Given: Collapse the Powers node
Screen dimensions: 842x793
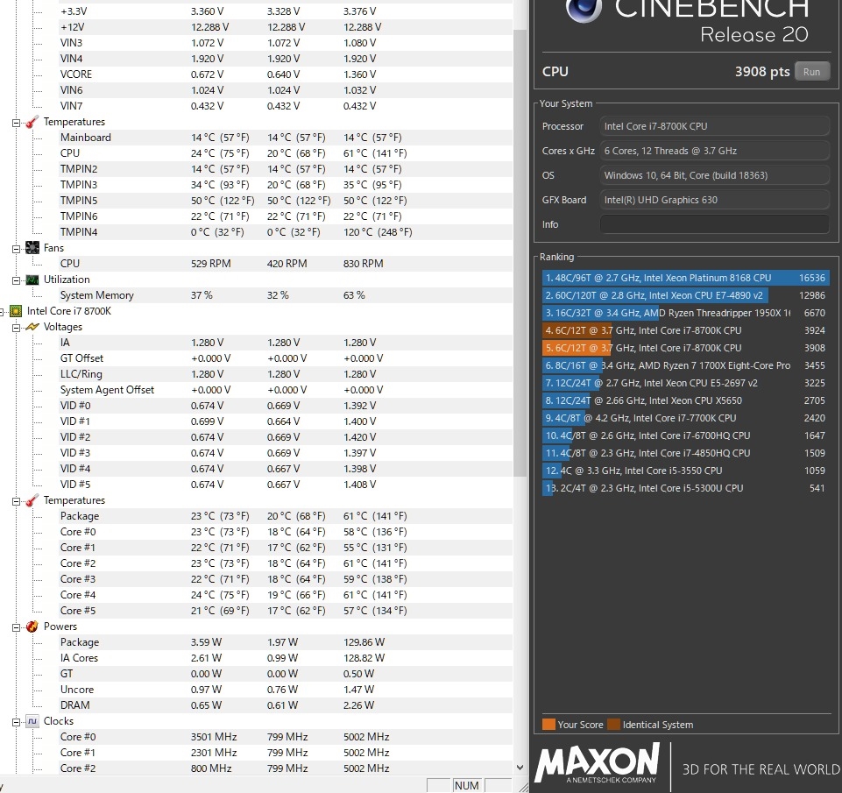Looking at the screenshot, I should pos(16,627).
